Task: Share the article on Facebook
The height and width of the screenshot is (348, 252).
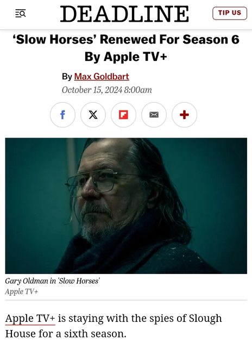Action: pyautogui.click(x=62, y=115)
